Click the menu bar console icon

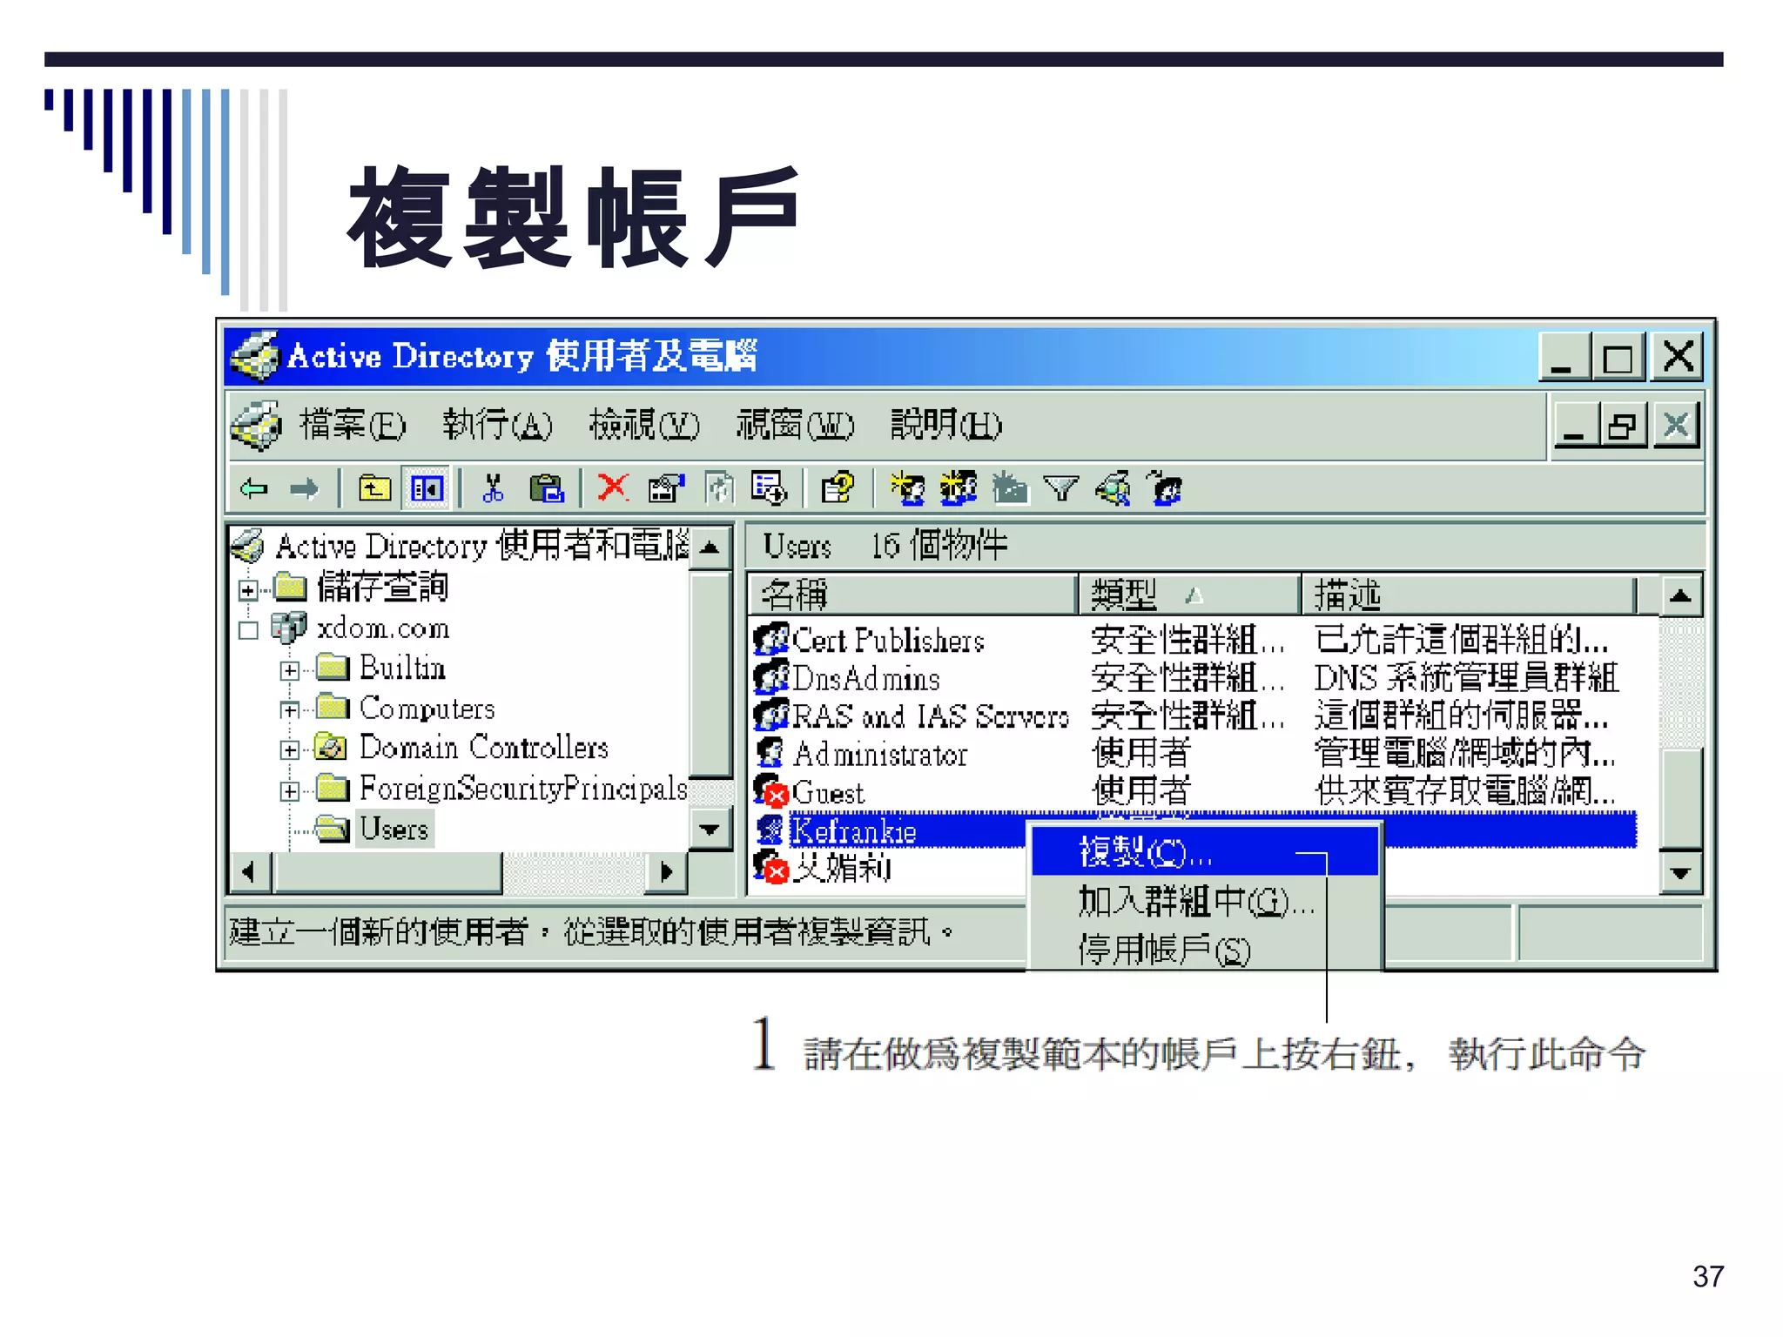(x=256, y=426)
